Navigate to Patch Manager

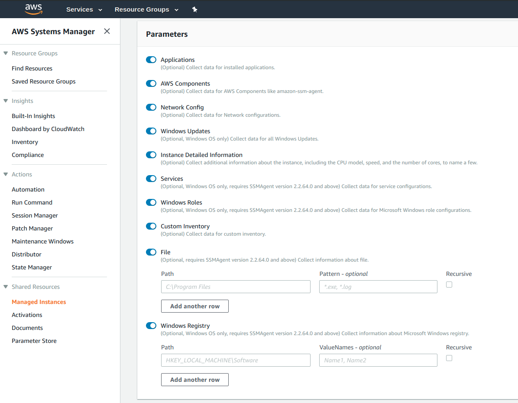(32, 228)
